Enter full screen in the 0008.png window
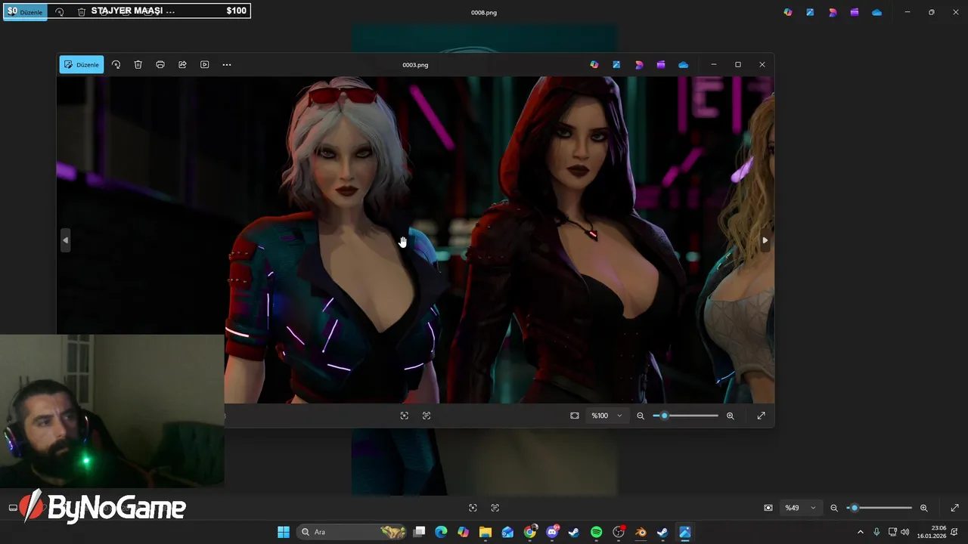The height and width of the screenshot is (544, 968). 955,508
